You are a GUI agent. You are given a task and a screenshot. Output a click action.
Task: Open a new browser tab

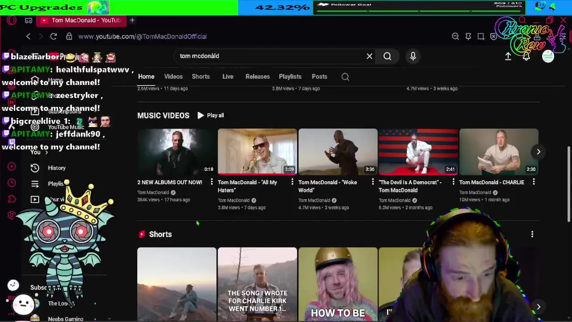[132, 20]
